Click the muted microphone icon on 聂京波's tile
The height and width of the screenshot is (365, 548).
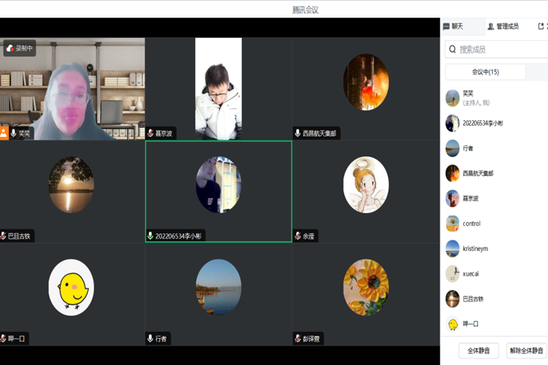coord(151,134)
